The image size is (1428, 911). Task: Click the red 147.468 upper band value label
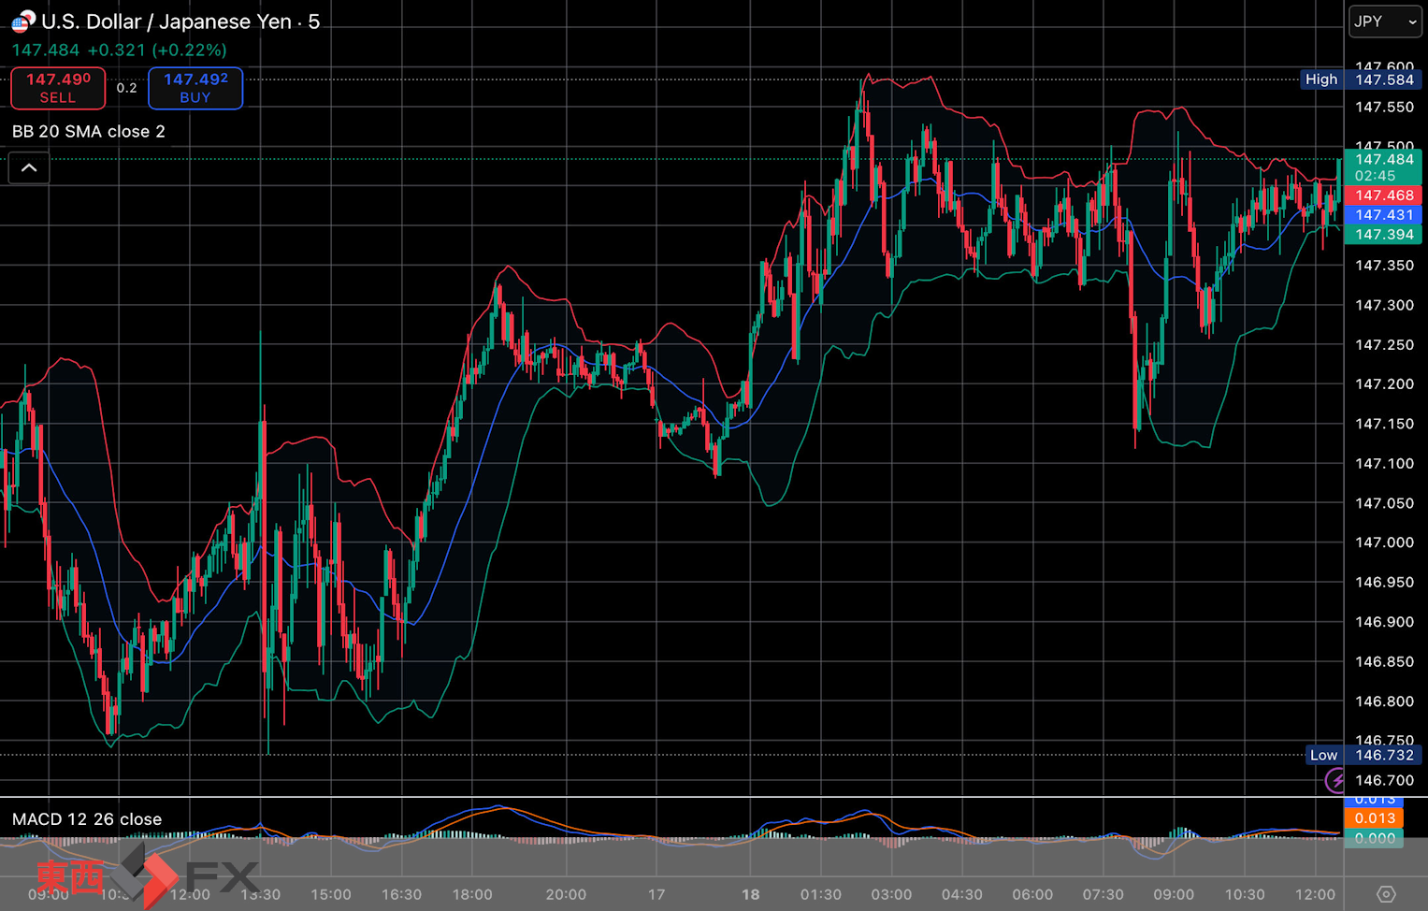click(1383, 195)
